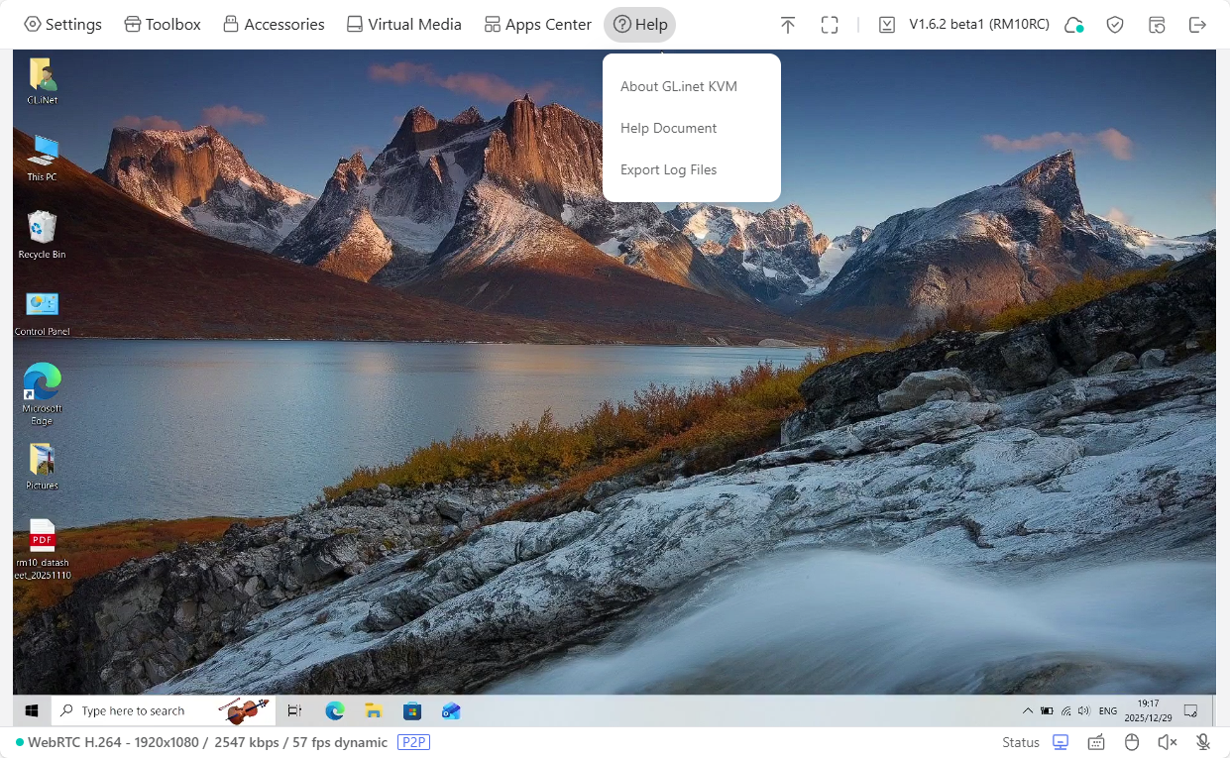This screenshot has width=1230, height=758.
Task: Click the monitor status icon in status bar
Action: pyautogui.click(x=1061, y=742)
